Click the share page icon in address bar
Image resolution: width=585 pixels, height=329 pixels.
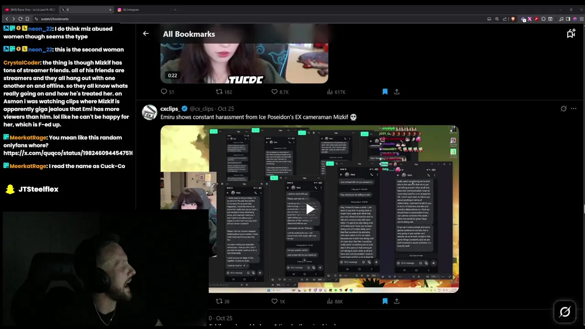pos(505,19)
